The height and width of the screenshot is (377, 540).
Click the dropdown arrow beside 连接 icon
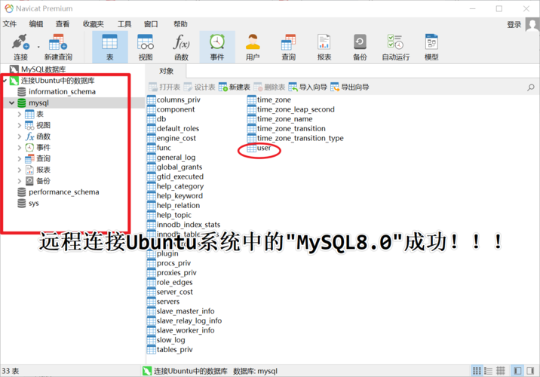(x=38, y=47)
